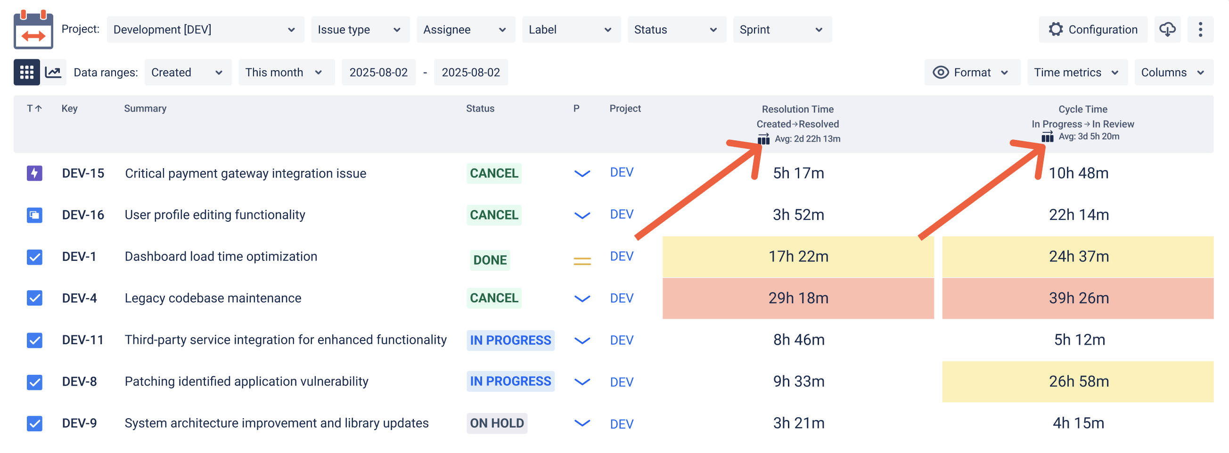1229x453 pixels.
Task: Uncheck the DEV-11 row checkbox
Action: click(x=34, y=340)
